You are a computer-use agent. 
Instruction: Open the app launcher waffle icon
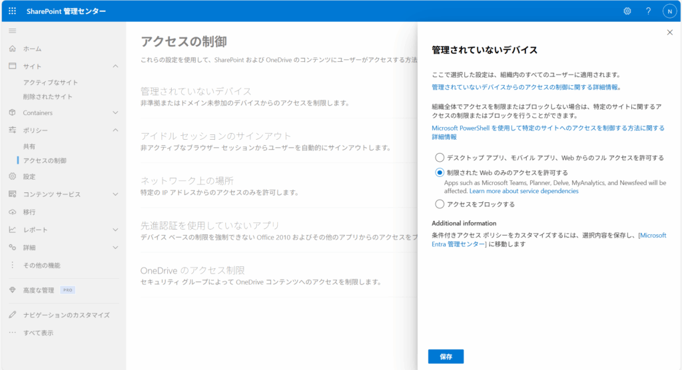pyautogui.click(x=12, y=11)
